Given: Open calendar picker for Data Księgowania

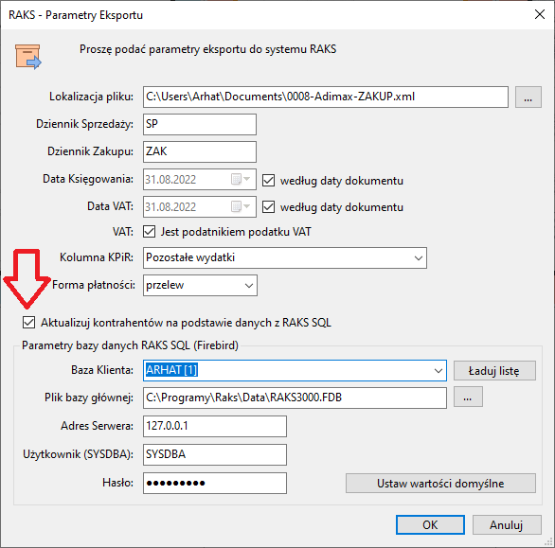Looking at the screenshot, I should click(241, 179).
